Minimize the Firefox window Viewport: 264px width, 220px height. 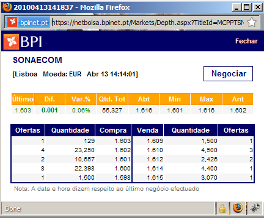(x=237, y=7)
